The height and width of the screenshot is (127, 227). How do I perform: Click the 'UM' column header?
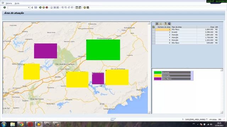216,27
